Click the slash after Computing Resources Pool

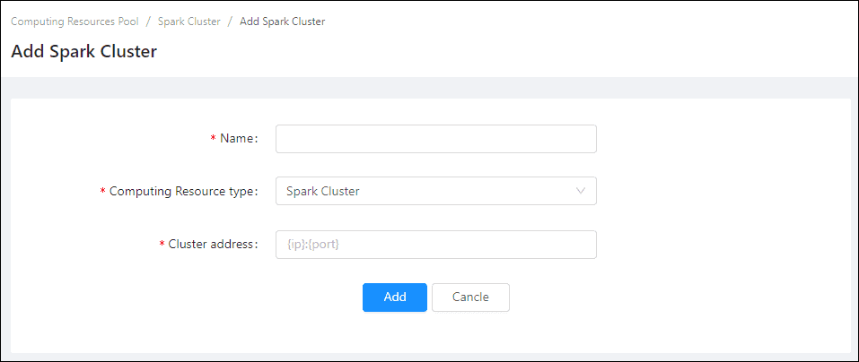pos(148,22)
